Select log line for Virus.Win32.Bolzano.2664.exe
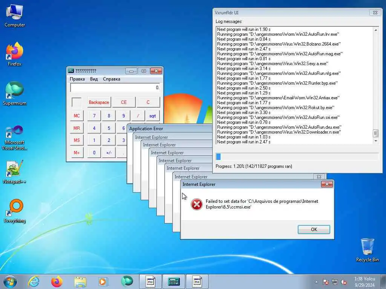The height and width of the screenshot is (289, 386). click(279, 44)
